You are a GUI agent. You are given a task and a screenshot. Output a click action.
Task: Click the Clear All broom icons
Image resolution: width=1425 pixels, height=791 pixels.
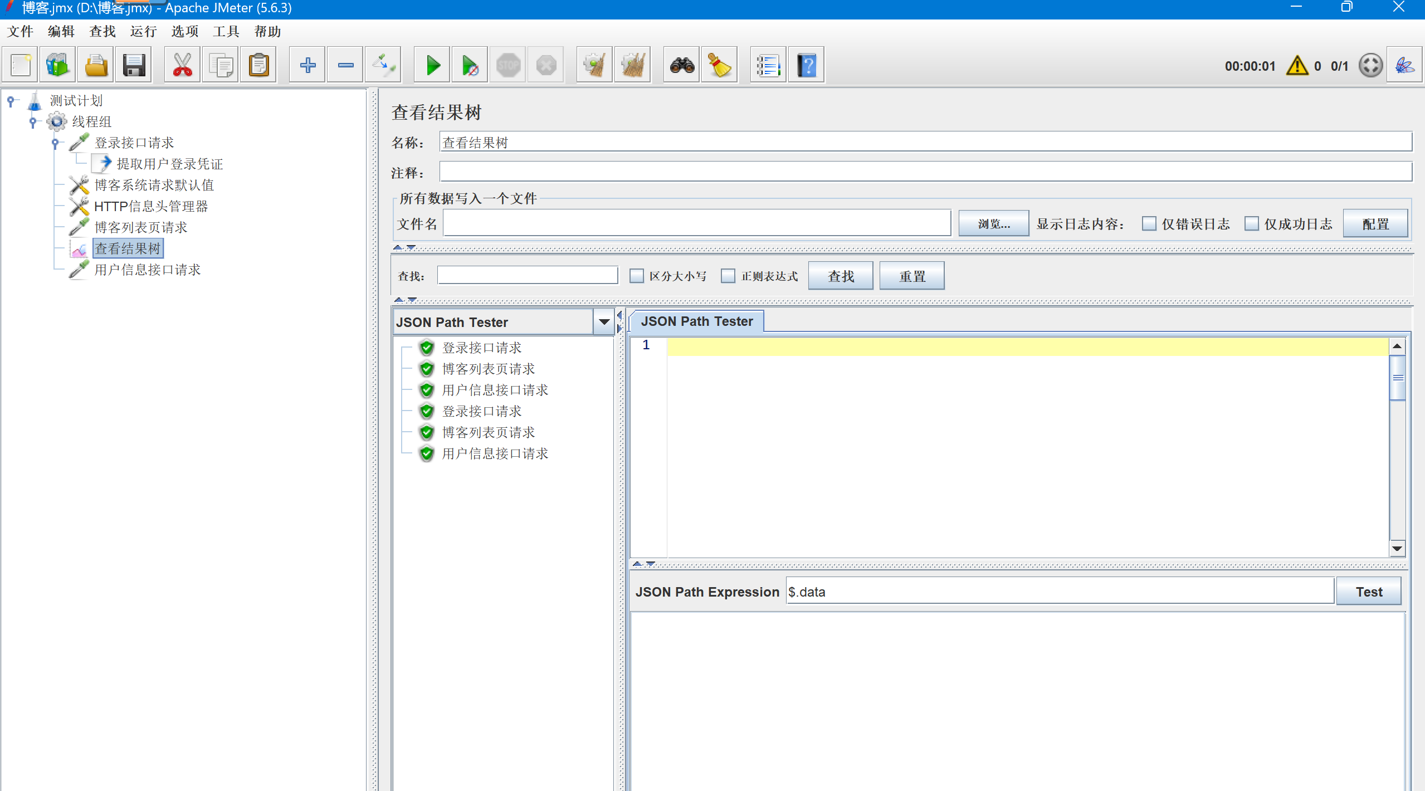(x=632, y=66)
